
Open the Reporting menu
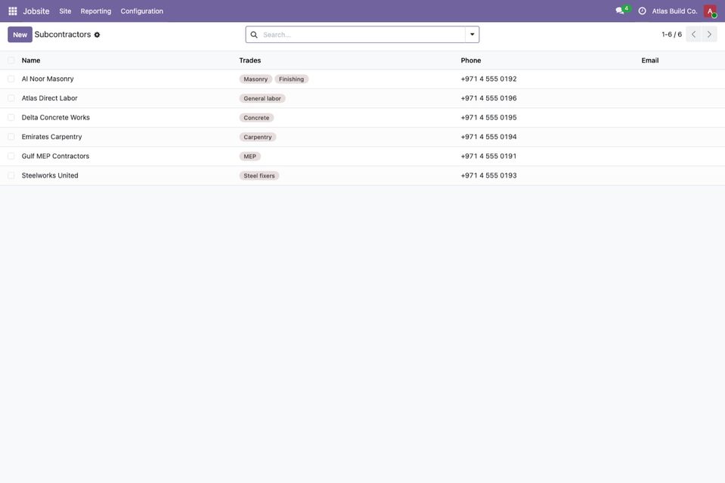point(96,11)
